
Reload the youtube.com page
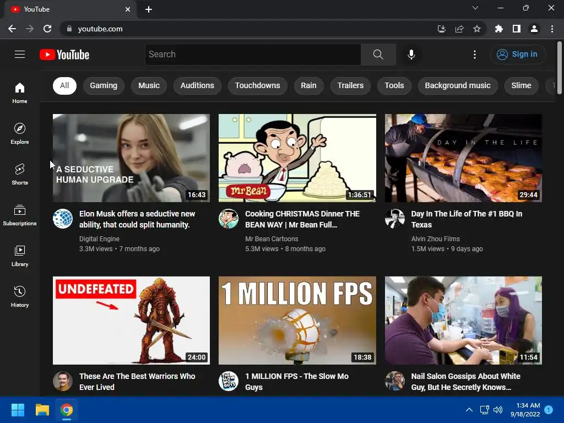click(47, 29)
